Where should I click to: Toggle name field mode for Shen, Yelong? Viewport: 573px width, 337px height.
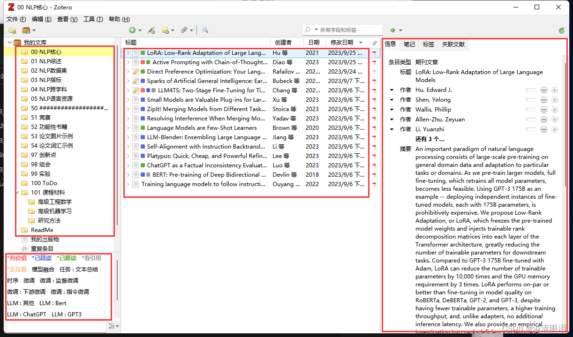click(x=531, y=100)
